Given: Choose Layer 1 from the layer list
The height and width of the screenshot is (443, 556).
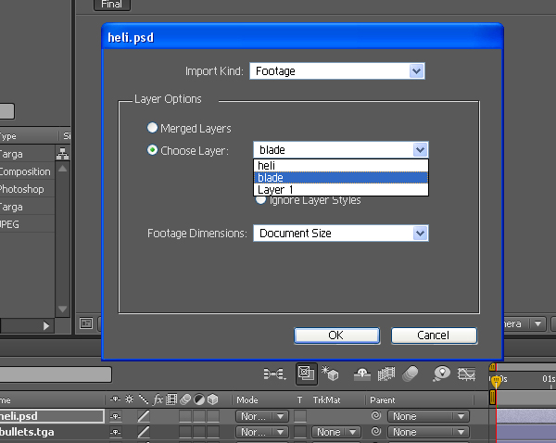Looking at the screenshot, I should pyautogui.click(x=341, y=190).
